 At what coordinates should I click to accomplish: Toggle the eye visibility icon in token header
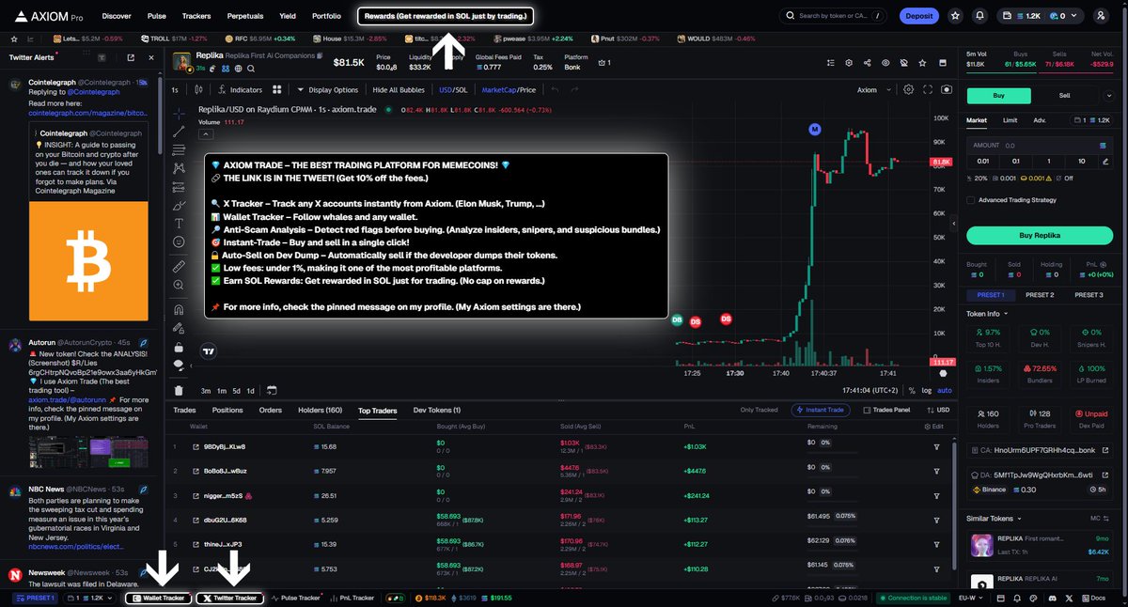[x=885, y=63]
